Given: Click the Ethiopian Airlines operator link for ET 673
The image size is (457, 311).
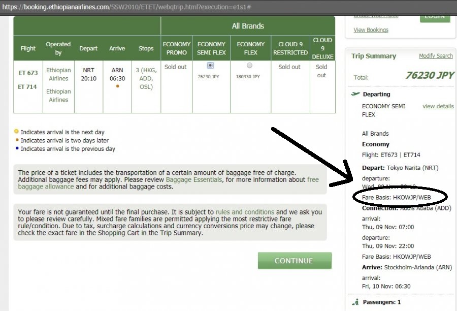Looking at the screenshot, I should point(58,74).
